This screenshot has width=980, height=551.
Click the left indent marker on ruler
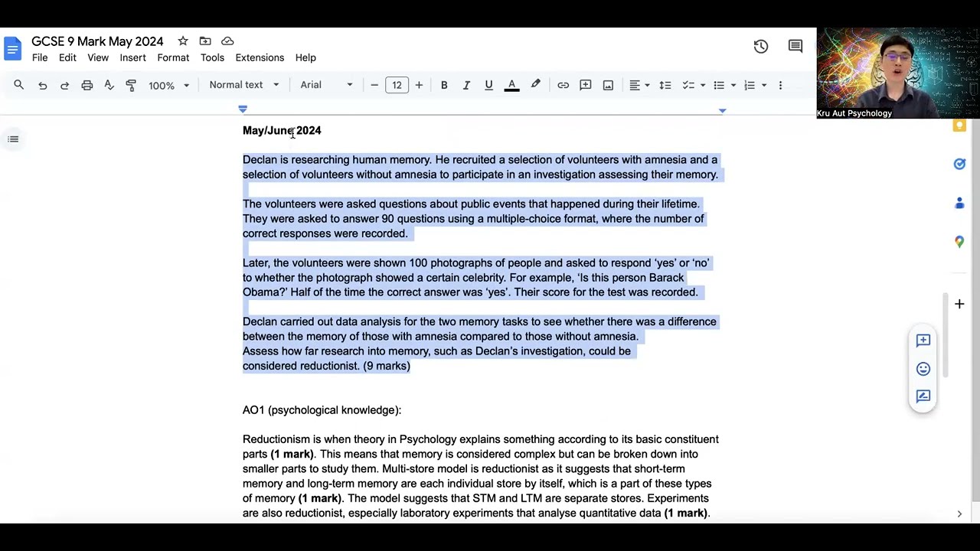[x=243, y=109]
